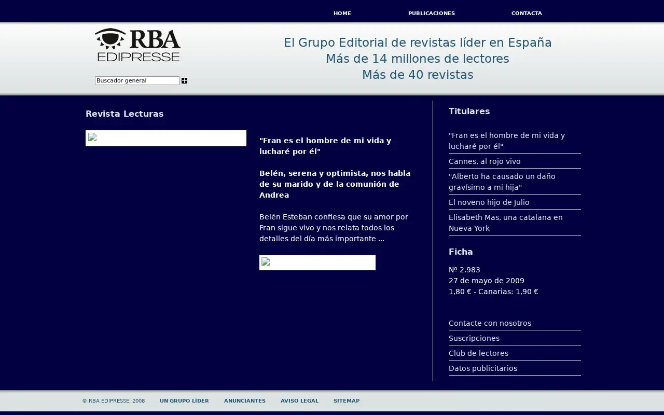The height and width of the screenshot is (415, 664).
Task: Click Contacte con nosotros link
Action: (490, 323)
